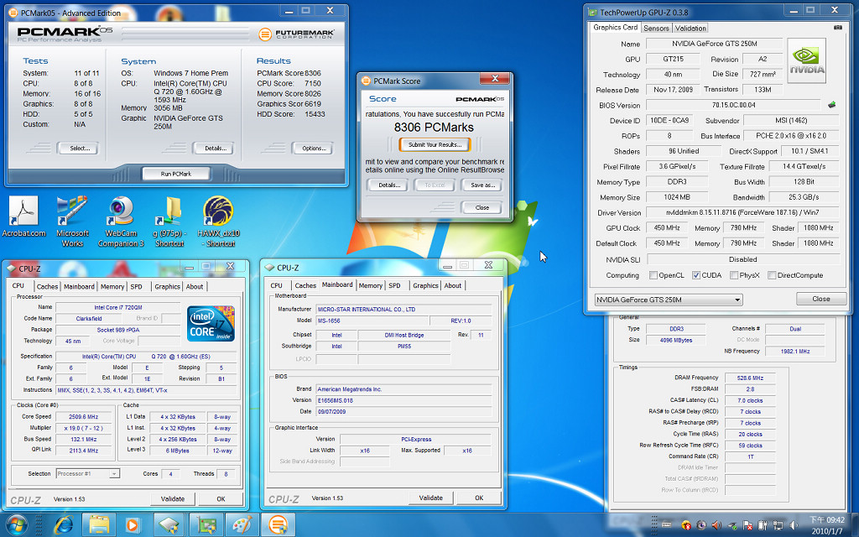The width and height of the screenshot is (859, 537).
Task: Switch to the Validation tab in GPU-Z
Action: (690, 28)
